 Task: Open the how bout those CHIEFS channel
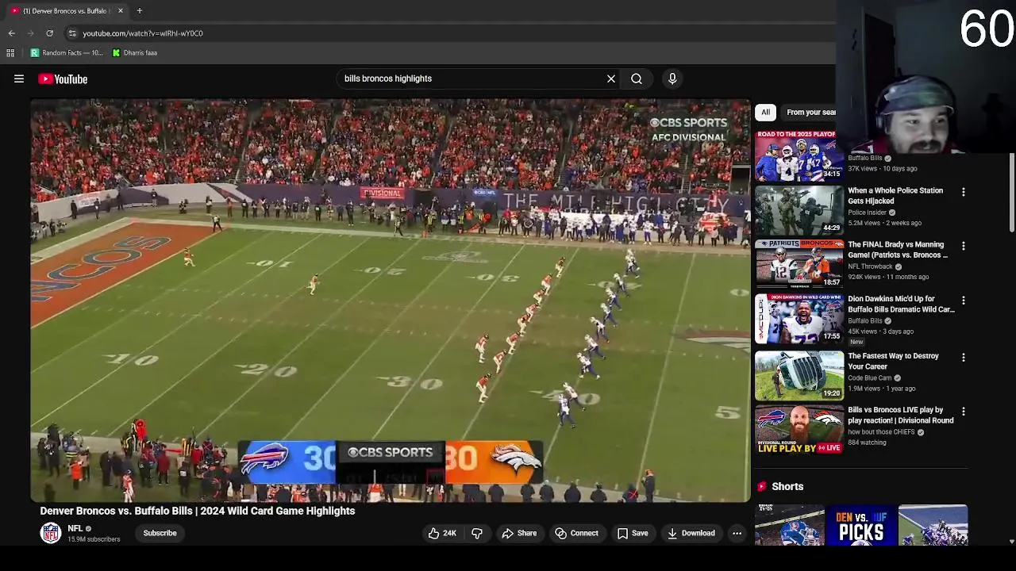point(881,432)
